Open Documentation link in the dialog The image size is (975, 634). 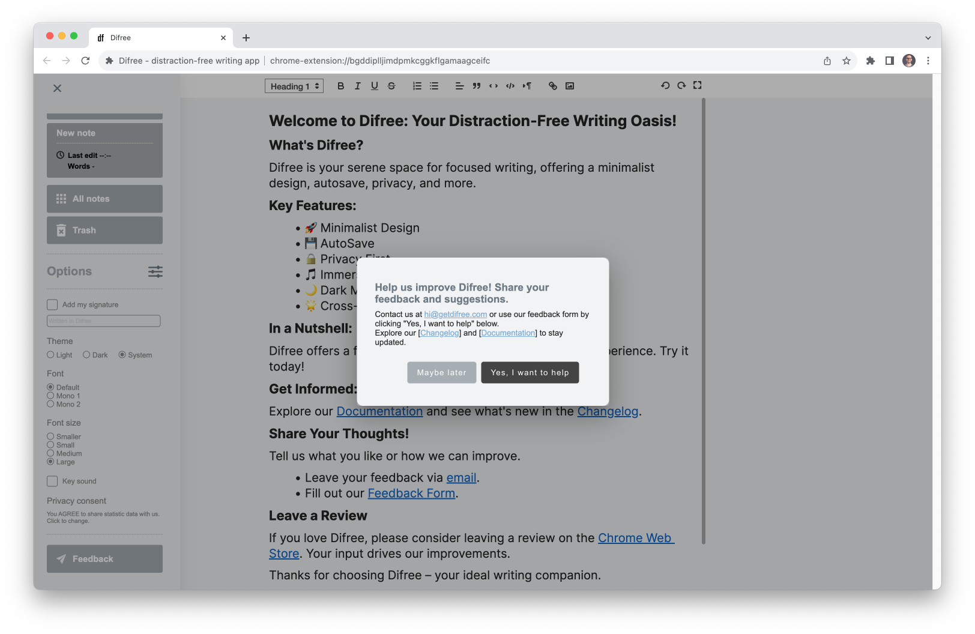tap(509, 333)
